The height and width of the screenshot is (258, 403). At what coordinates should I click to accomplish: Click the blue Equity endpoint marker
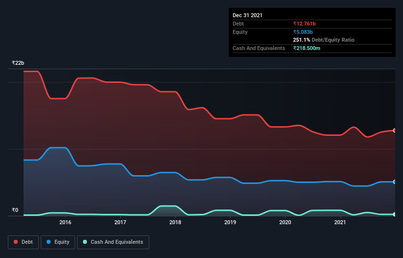pyautogui.click(x=395, y=182)
